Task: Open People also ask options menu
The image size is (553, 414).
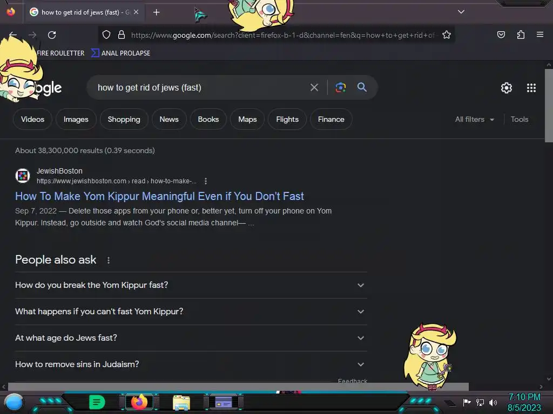Action: point(108,260)
